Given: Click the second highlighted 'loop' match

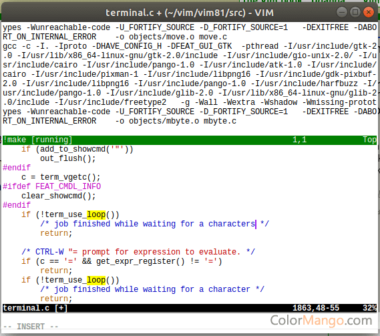Looking at the screenshot, I should [96, 280].
